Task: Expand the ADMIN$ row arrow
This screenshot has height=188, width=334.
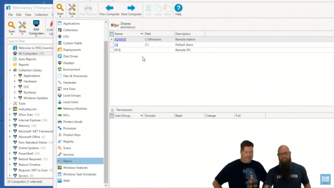Action: pyautogui.click(x=112, y=39)
